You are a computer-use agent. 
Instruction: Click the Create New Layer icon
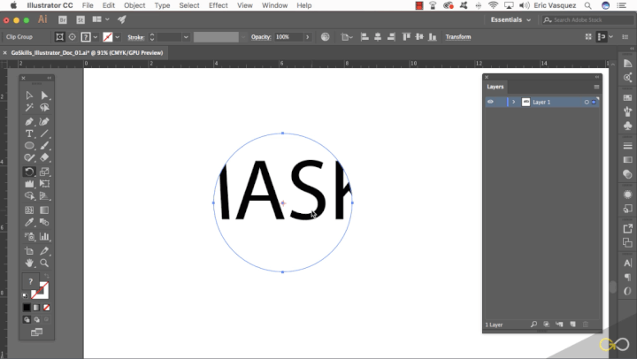point(572,325)
